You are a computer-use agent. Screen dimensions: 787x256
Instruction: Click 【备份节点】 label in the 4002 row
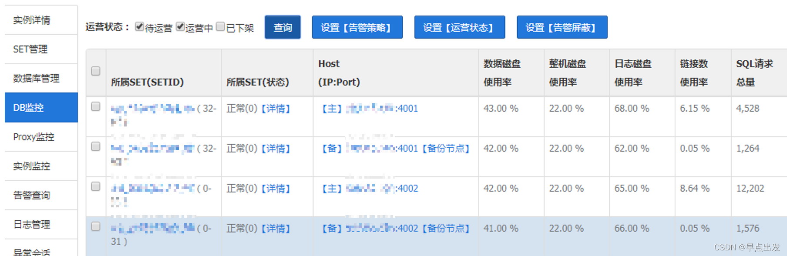(446, 229)
